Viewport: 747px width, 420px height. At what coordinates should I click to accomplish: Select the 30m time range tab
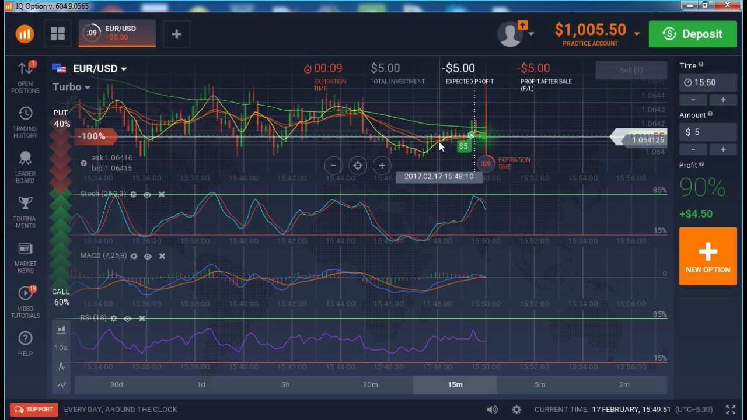click(x=370, y=384)
